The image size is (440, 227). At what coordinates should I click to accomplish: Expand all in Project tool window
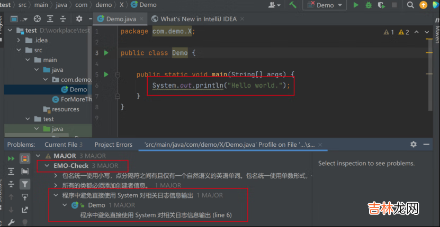point(50,19)
